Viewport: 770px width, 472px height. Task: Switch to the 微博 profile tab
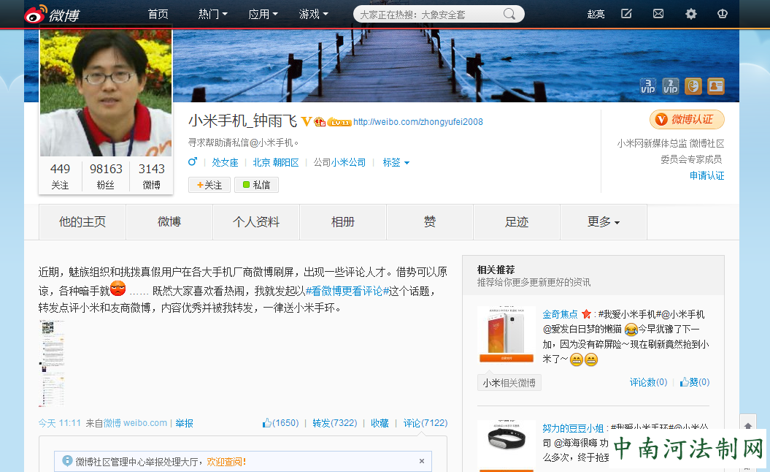pyautogui.click(x=169, y=221)
